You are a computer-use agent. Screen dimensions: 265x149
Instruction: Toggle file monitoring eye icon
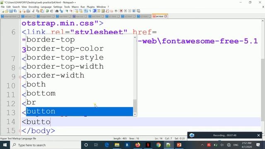coord(116,11)
